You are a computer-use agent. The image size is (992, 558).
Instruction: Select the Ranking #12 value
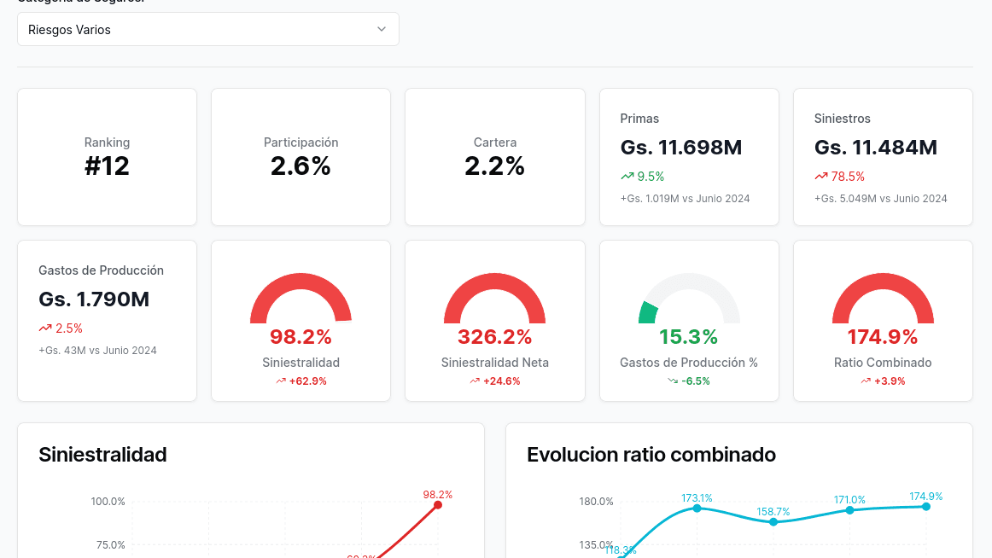coord(107,166)
